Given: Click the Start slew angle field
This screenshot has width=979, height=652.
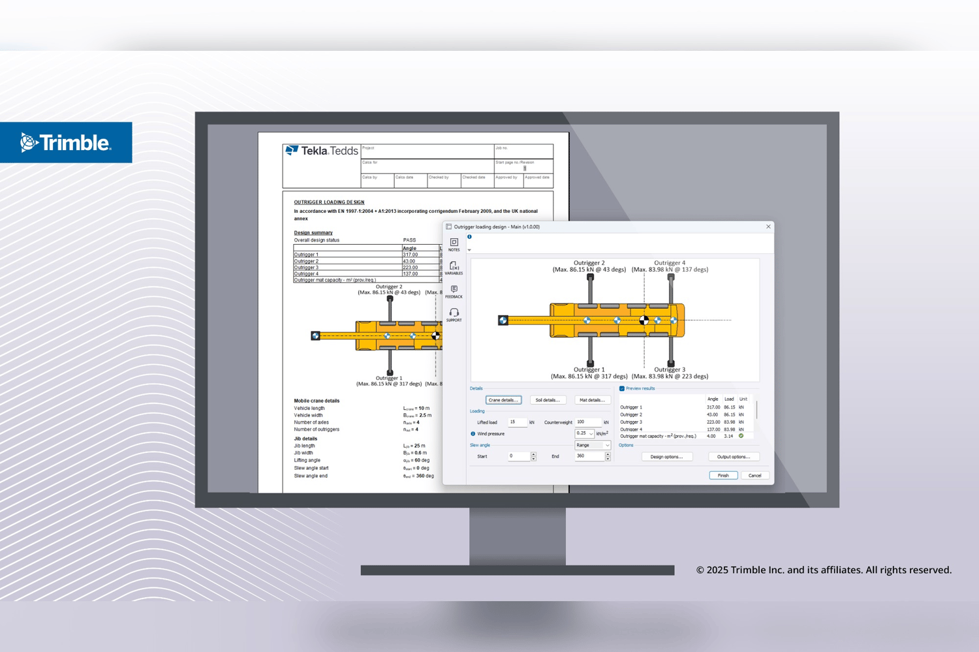Looking at the screenshot, I should point(520,457).
